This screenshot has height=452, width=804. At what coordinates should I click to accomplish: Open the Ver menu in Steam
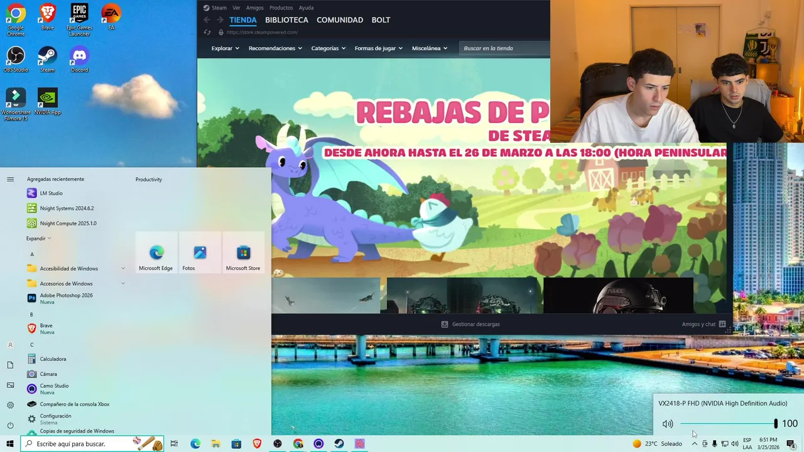tap(236, 8)
